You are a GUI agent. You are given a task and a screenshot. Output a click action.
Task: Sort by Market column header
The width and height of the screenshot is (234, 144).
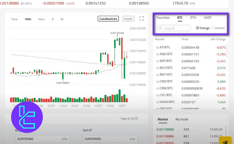(160, 39)
